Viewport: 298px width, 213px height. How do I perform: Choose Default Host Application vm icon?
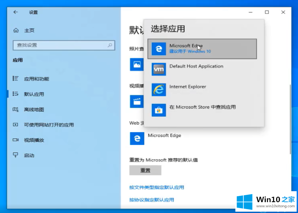[x=159, y=69]
